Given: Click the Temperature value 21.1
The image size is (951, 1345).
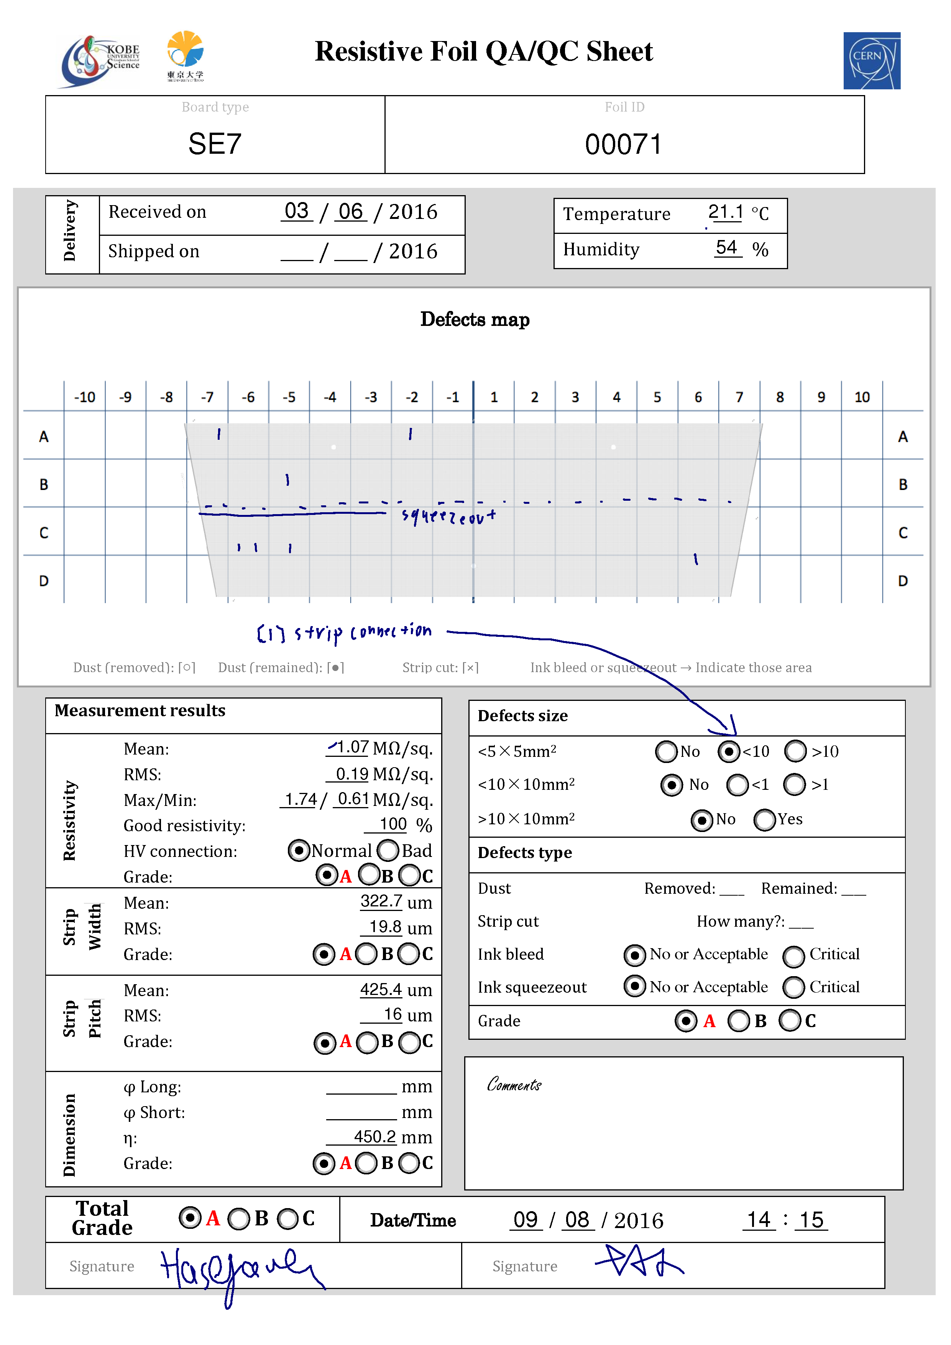Looking at the screenshot, I should click(x=726, y=212).
